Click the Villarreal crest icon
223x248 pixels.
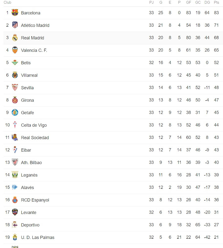point(15,75)
